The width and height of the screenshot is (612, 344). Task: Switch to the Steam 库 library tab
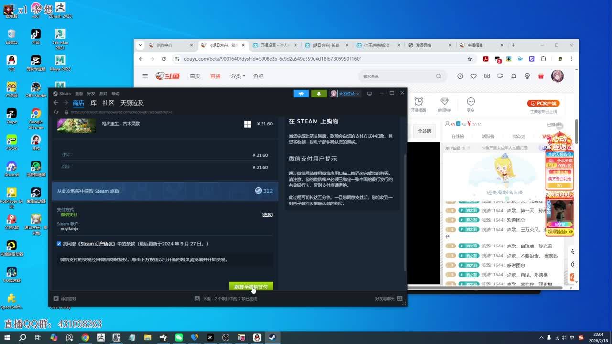(x=93, y=103)
